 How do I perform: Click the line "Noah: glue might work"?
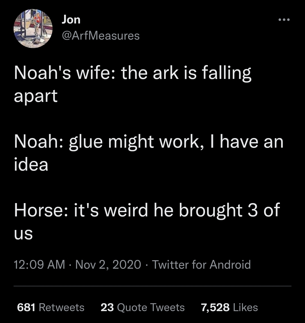(x=148, y=142)
